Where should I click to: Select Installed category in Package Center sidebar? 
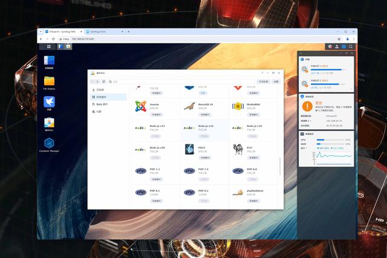pos(109,90)
